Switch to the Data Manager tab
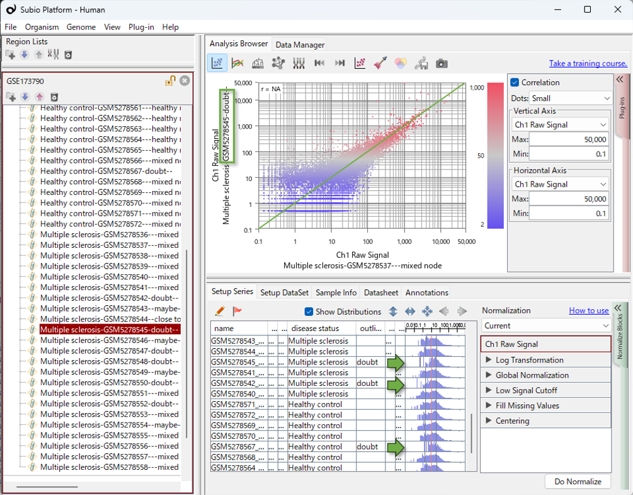The height and width of the screenshot is (495, 633). tap(300, 44)
